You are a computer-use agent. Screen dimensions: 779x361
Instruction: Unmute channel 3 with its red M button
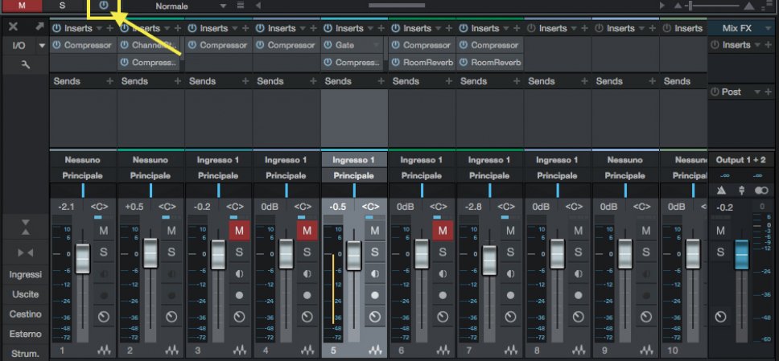point(239,231)
